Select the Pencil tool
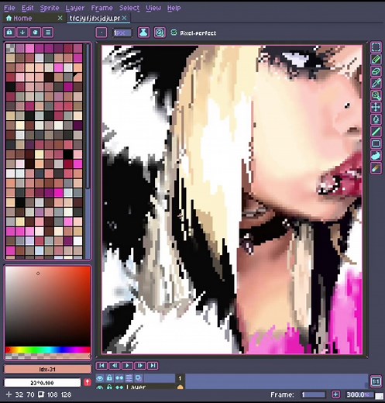This screenshot has width=385, height=403. point(376,60)
